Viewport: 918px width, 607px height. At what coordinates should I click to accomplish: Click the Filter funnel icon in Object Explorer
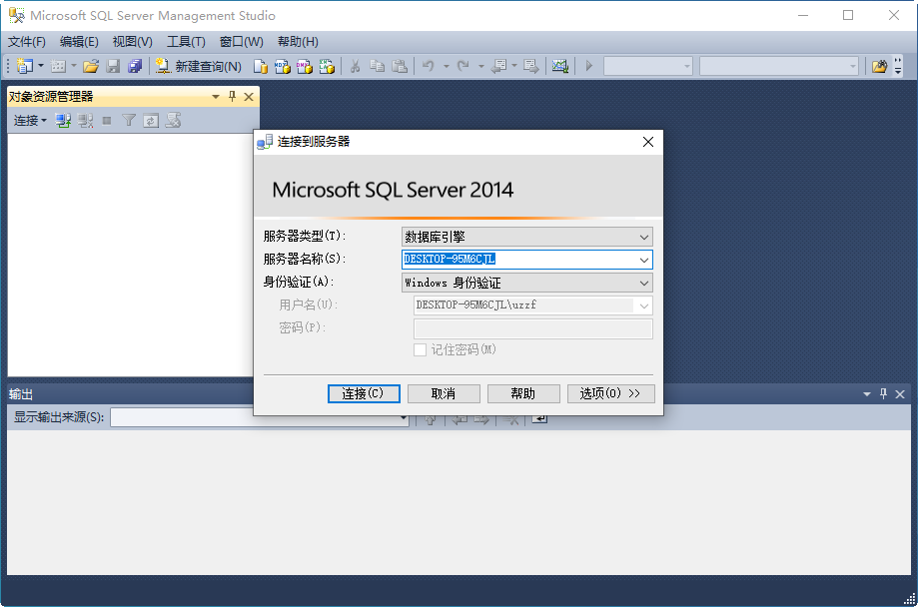129,121
